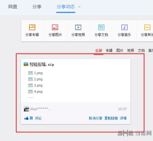
Task: Click the 分享音乐 label
Action: coord(124,35)
